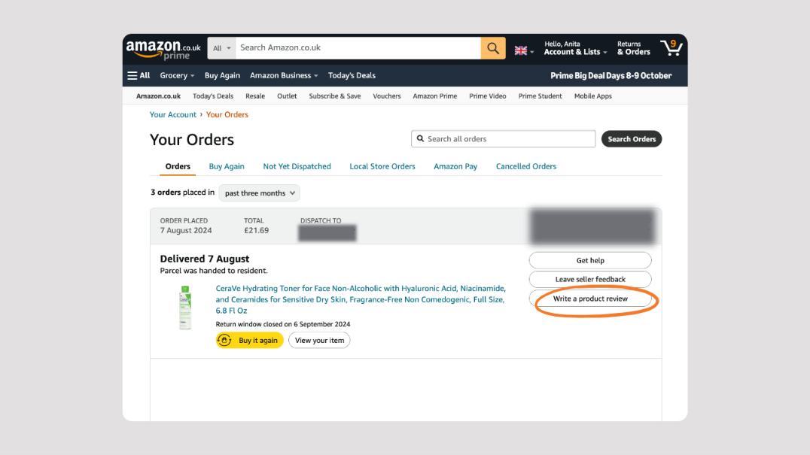Image resolution: width=810 pixels, height=455 pixels.
Task: Select the Orders tab
Action: (178, 167)
